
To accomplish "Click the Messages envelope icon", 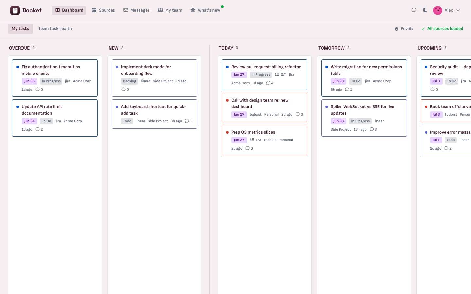I will click(x=126, y=10).
